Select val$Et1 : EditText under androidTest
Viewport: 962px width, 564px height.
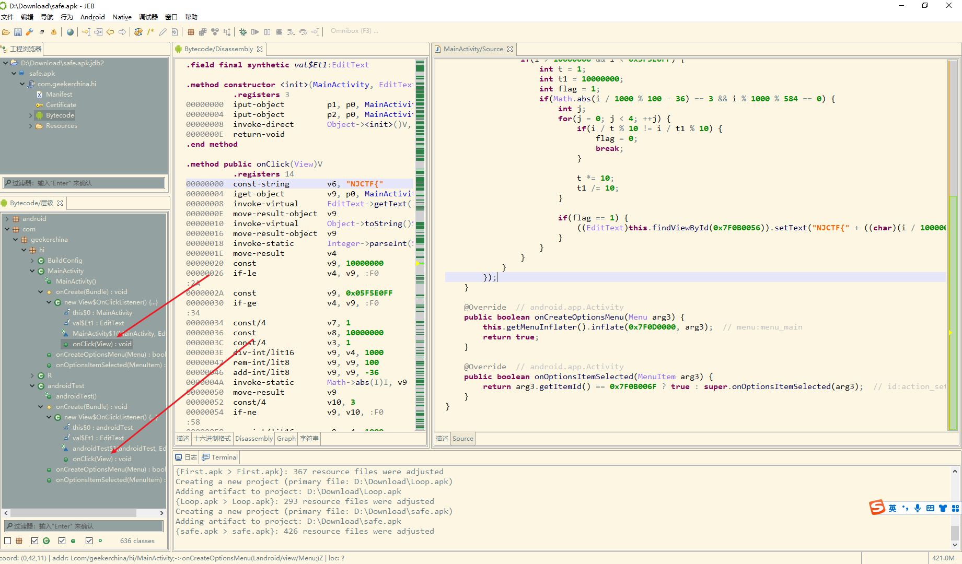click(x=98, y=438)
